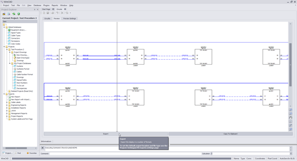Open the Database menu
This screenshot has height=161, width=297.
[37, 5]
